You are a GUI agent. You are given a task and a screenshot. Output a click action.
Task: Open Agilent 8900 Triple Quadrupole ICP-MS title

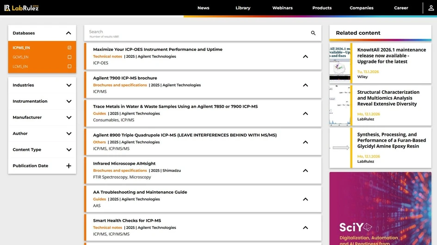tap(185, 135)
